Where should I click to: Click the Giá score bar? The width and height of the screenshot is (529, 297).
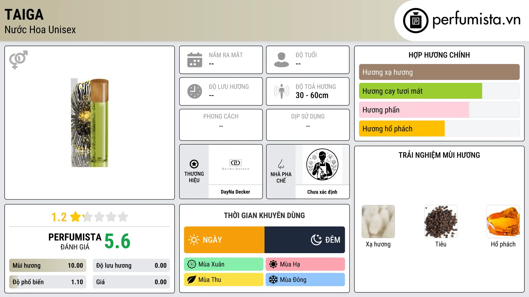(131, 282)
